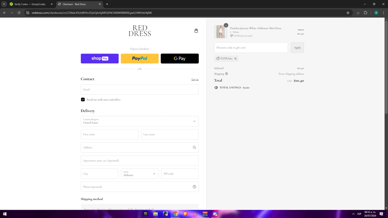Apply the discount code
388x218 pixels.
coord(297,48)
